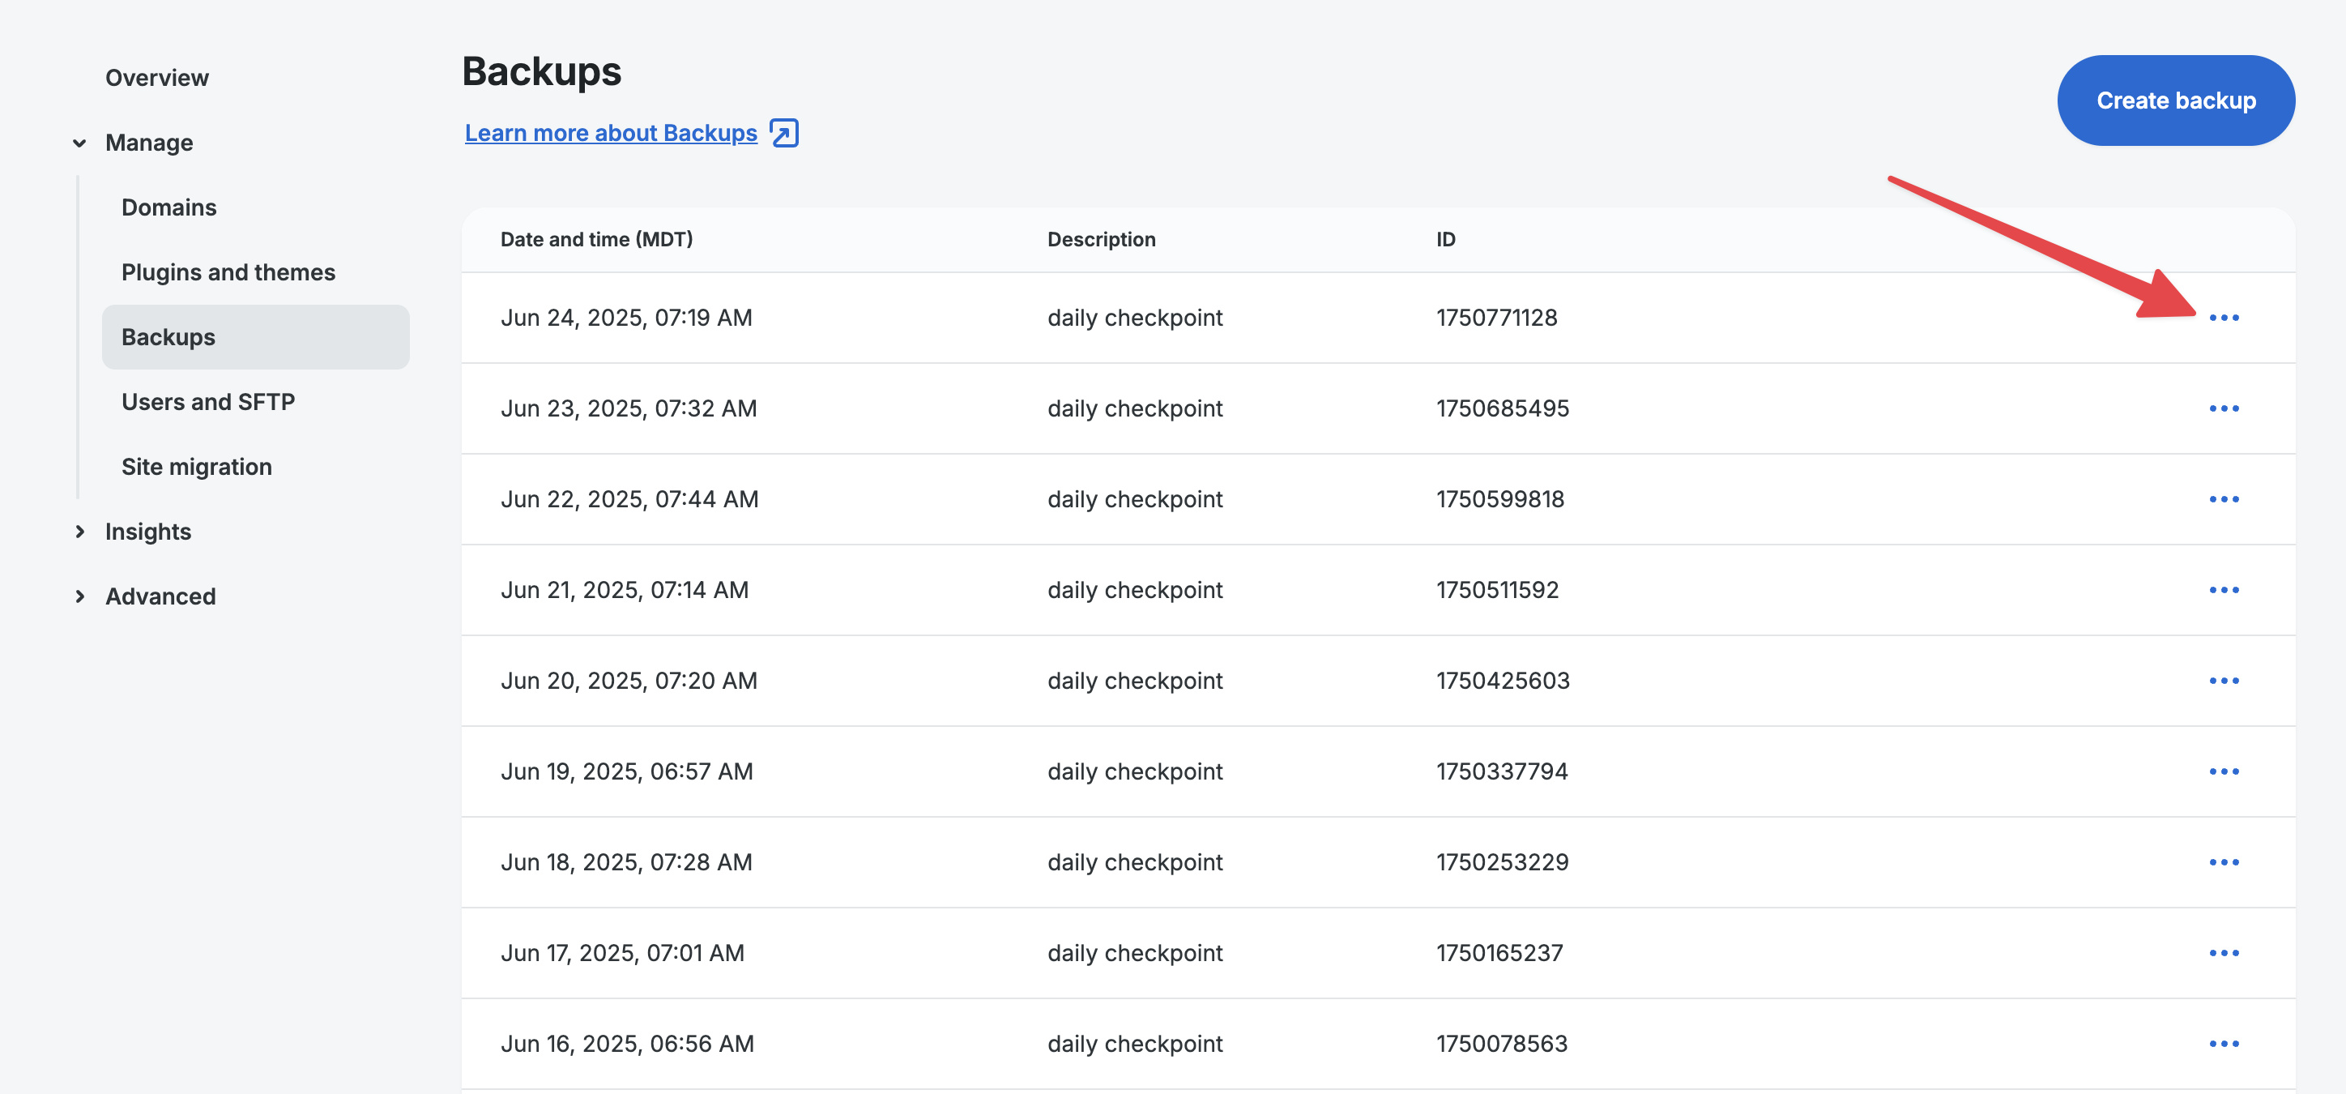Screen dimensions: 2346x1094
Task: Open actions menu for Jun 23 backup
Action: (2223, 408)
